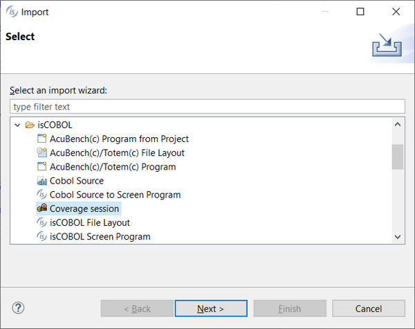Select the Cobol Source entry label
The height and width of the screenshot is (329, 415).
(77, 181)
